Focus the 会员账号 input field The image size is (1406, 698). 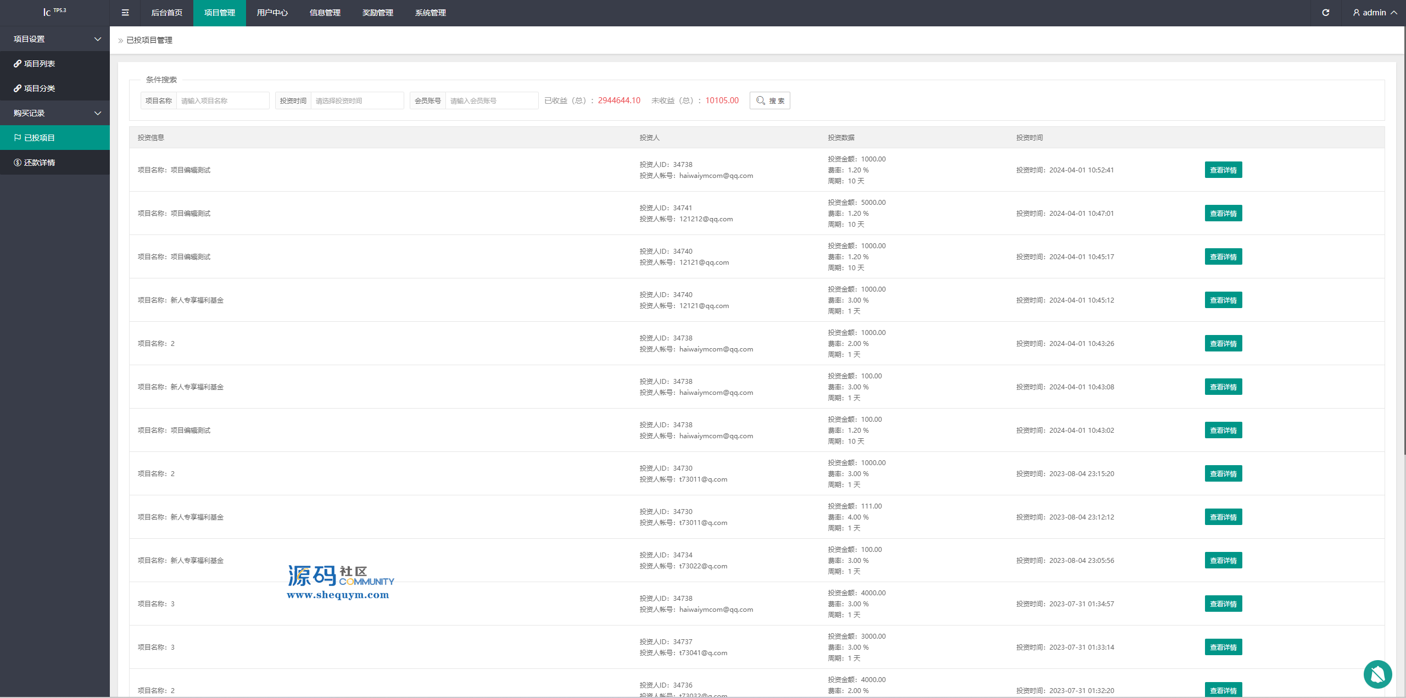[492, 100]
